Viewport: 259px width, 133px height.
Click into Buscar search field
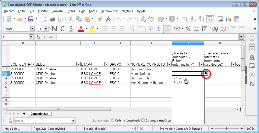42,121
